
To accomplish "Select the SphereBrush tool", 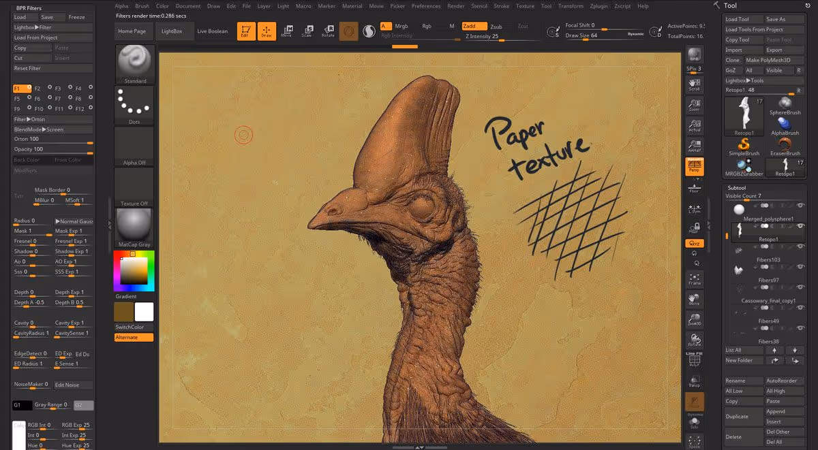I will point(785,106).
